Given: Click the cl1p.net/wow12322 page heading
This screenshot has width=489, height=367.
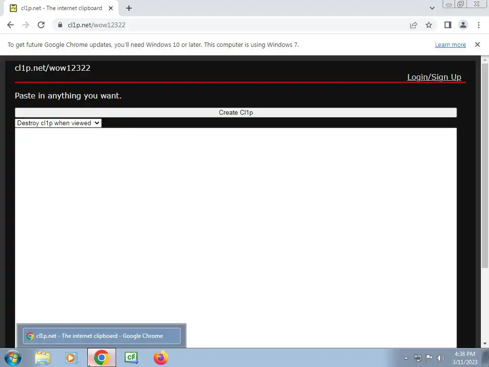Looking at the screenshot, I should (53, 68).
